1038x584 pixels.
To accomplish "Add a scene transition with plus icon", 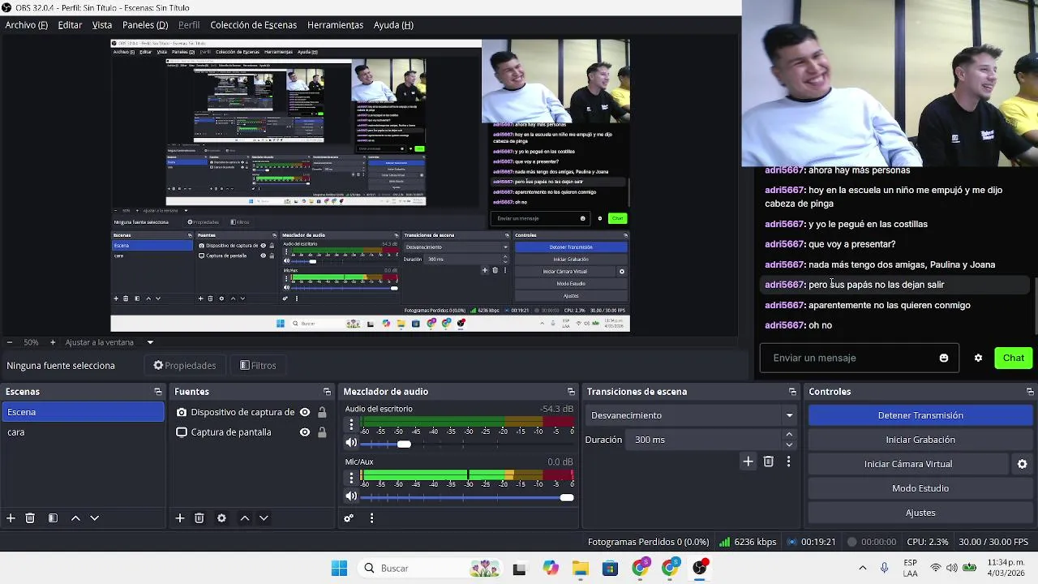I will pyautogui.click(x=748, y=462).
